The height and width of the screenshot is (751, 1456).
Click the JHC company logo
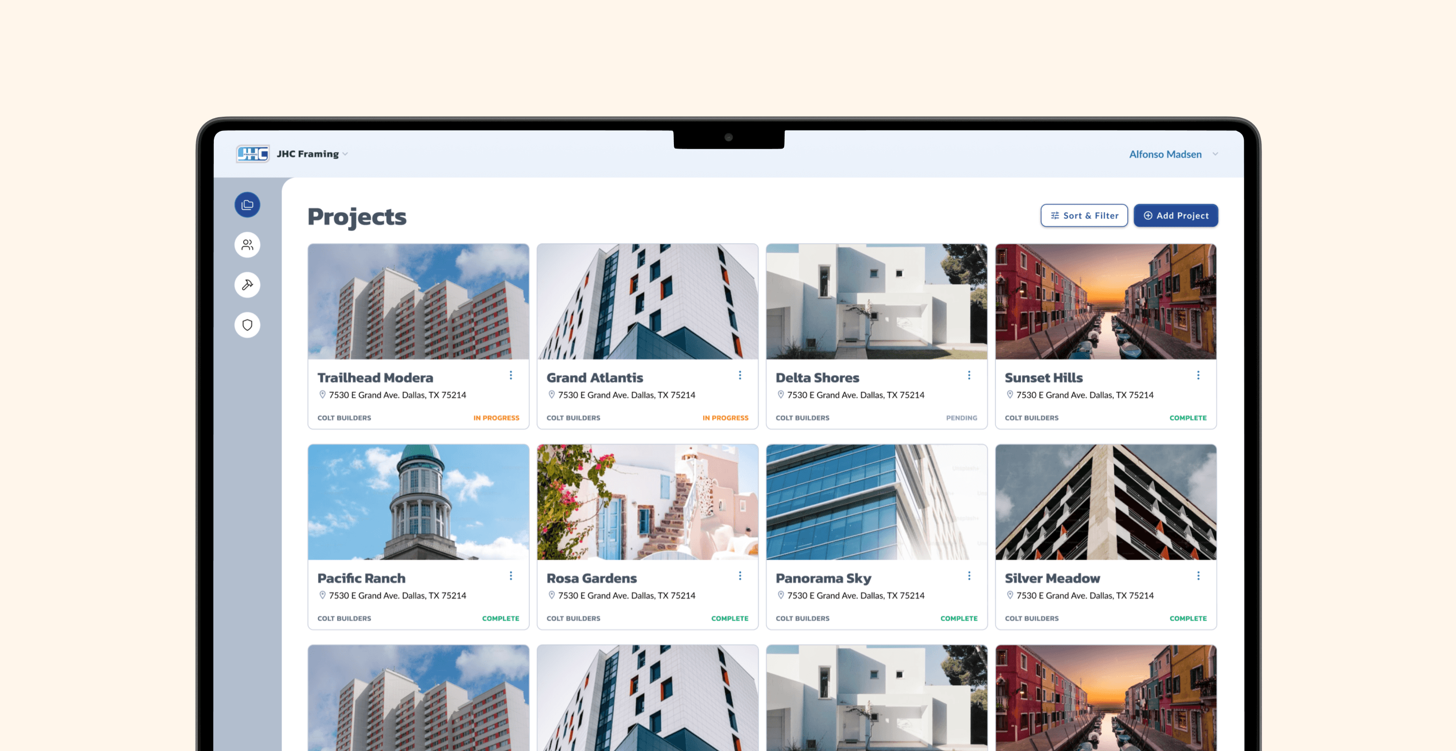253,154
